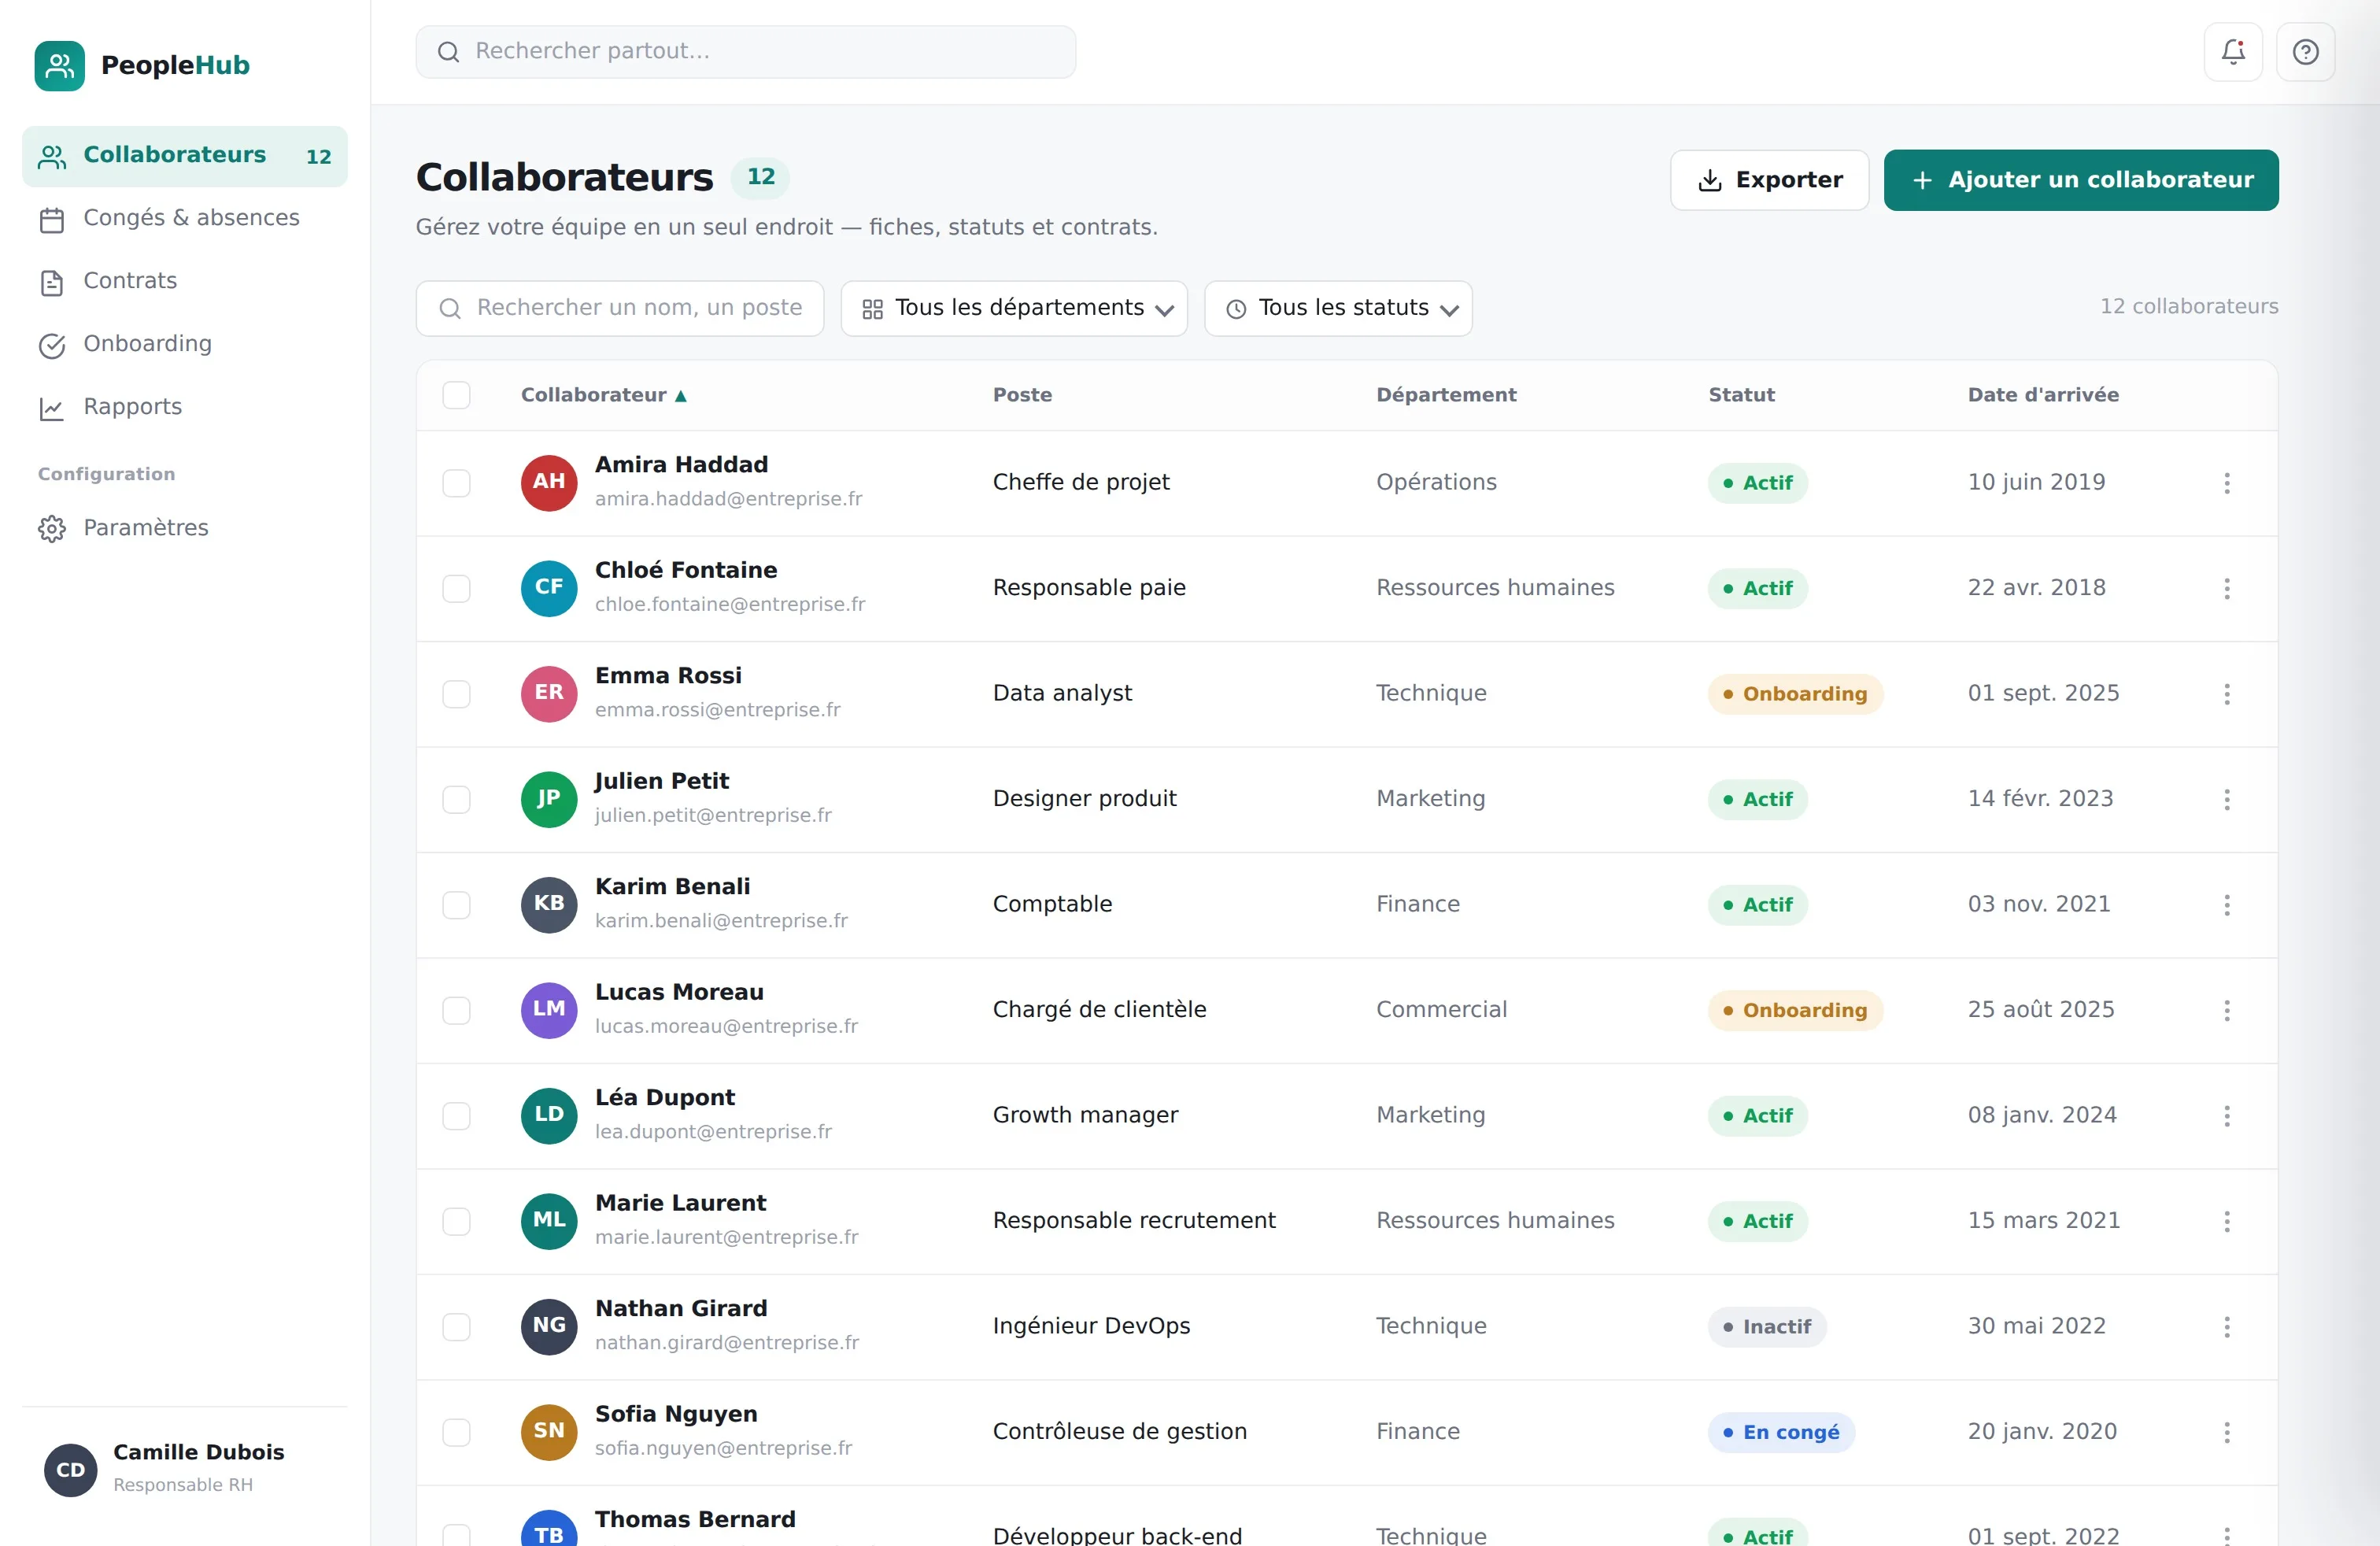Click Ajouter un collaborateur button
The image size is (2380, 1546).
pos(2081,180)
